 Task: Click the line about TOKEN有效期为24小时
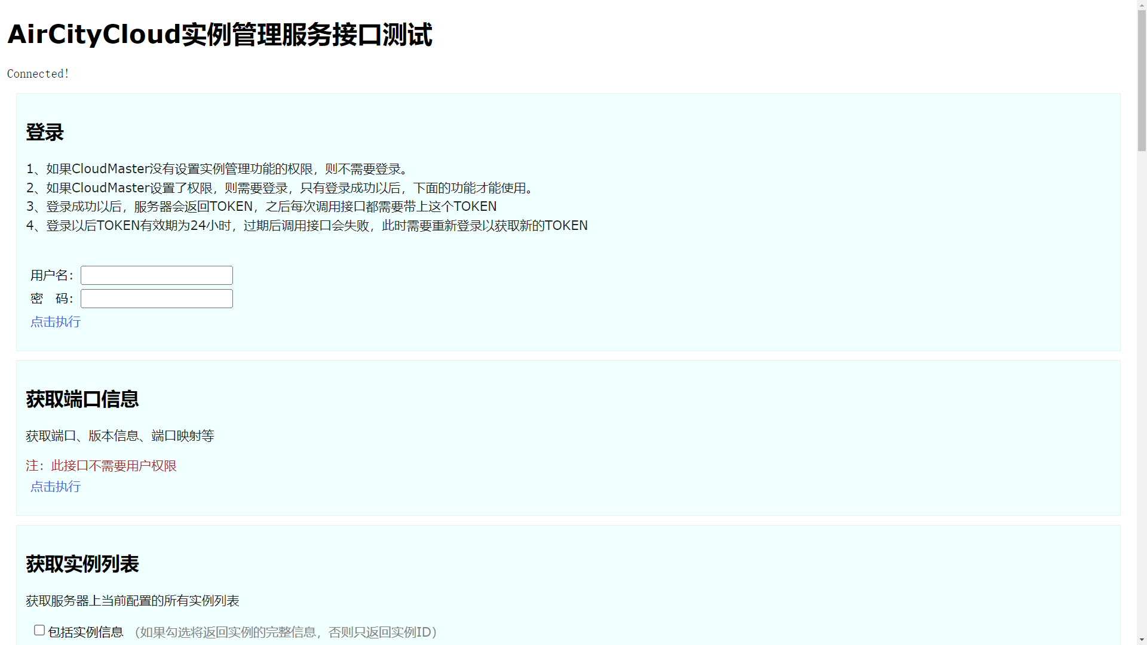click(x=307, y=226)
